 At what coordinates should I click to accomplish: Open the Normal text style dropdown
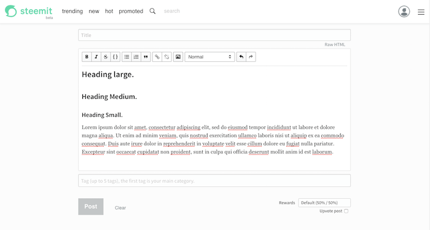point(209,57)
